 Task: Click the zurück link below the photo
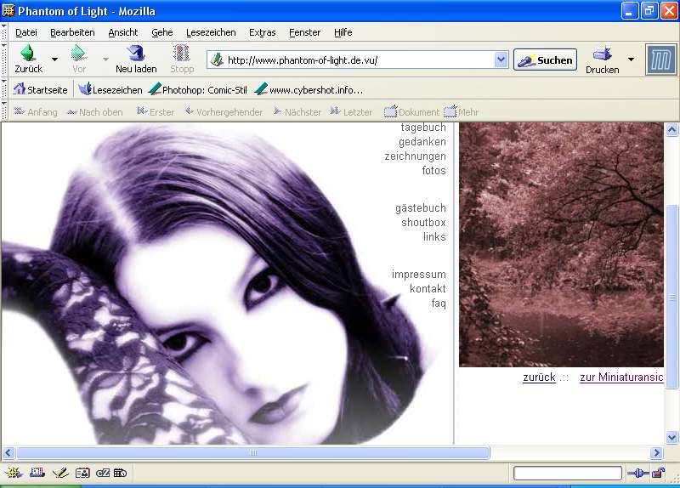(x=539, y=377)
